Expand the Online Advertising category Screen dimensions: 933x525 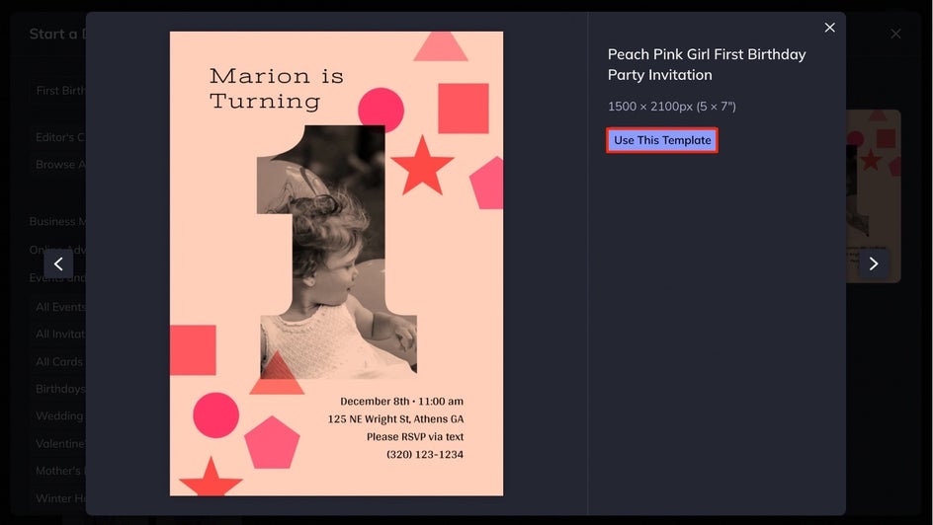(57, 250)
